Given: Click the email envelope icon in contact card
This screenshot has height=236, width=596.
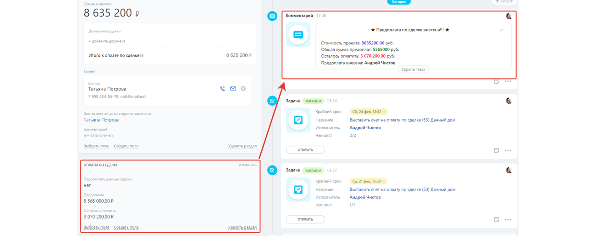Looking at the screenshot, I should [233, 89].
